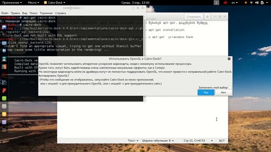The height and width of the screenshot is (152, 271).
Task: Open the system menu arrow at the top-right corner
Action: [267, 3]
